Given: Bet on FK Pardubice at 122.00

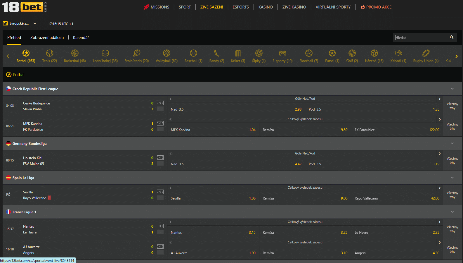Looking at the screenshot, I should (397, 130).
